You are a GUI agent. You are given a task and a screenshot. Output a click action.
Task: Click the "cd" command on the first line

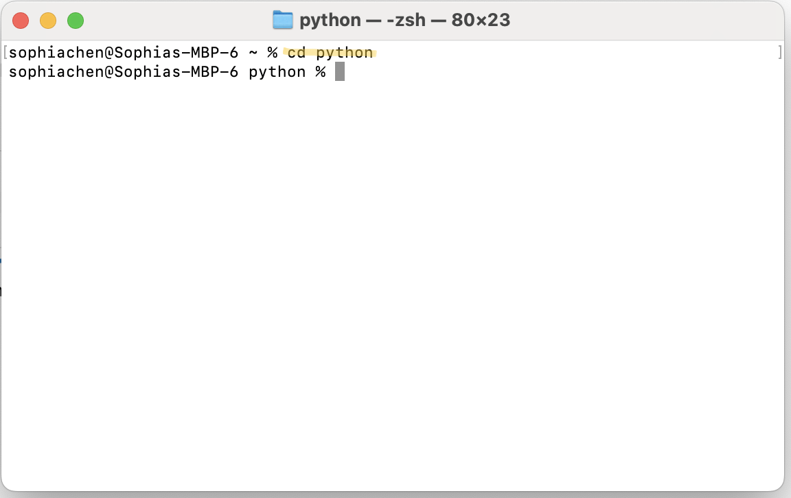tap(297, 53)
